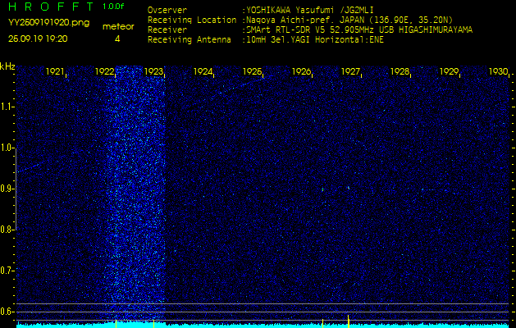Click the tall yellow meteor marker near 1927
Image resolution: width=516 pixels, height=328 pixels.
click(x=348, y=321)
